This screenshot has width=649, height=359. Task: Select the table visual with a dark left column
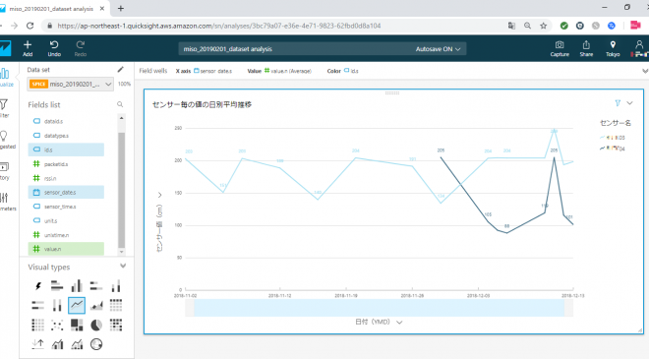tap(38, 325)
